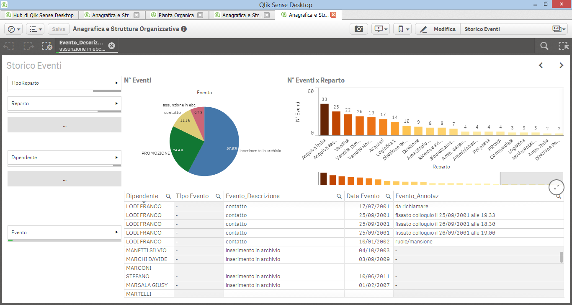Screen dimensions: 572x305
Task: Take a snapshot with camera icon
Action: (x=359, y=29)
